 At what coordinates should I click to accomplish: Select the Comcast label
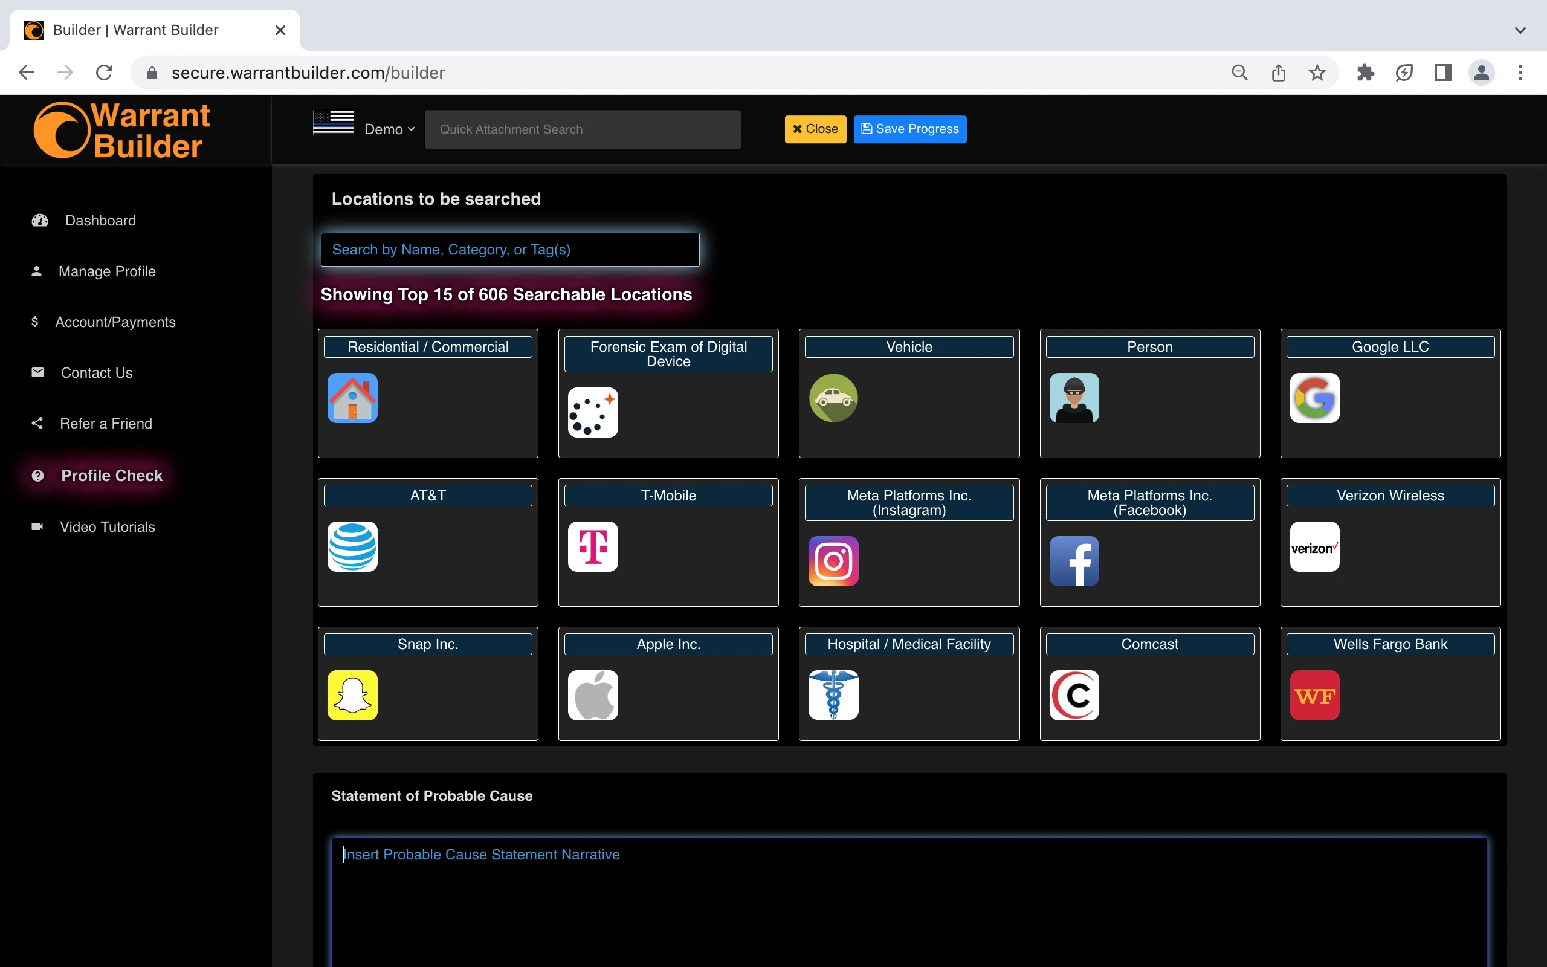point(1149,644)
